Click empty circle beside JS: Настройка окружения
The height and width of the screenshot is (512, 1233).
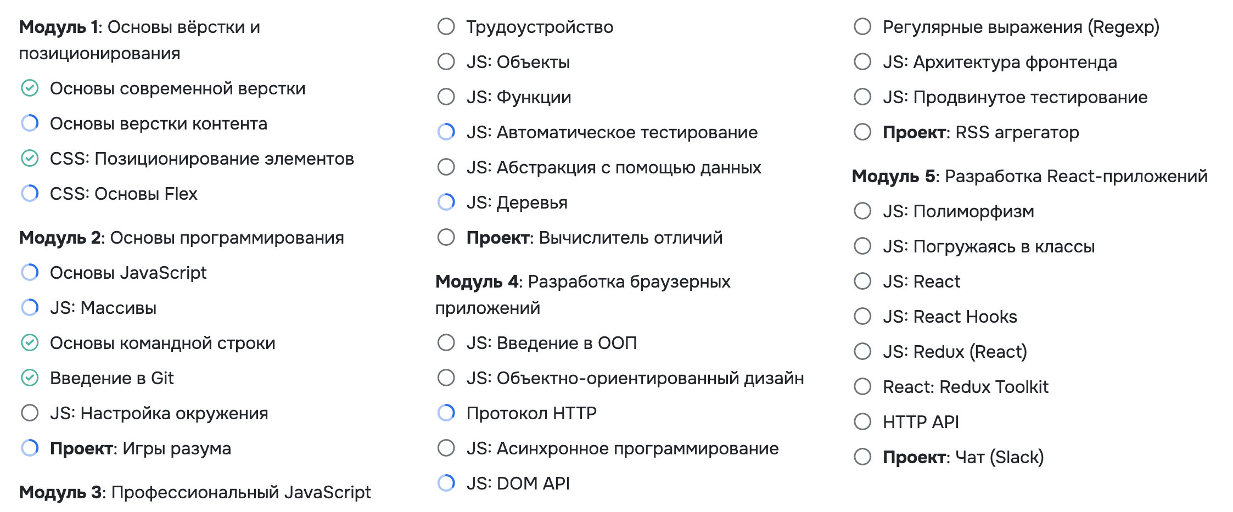(30, 413)
